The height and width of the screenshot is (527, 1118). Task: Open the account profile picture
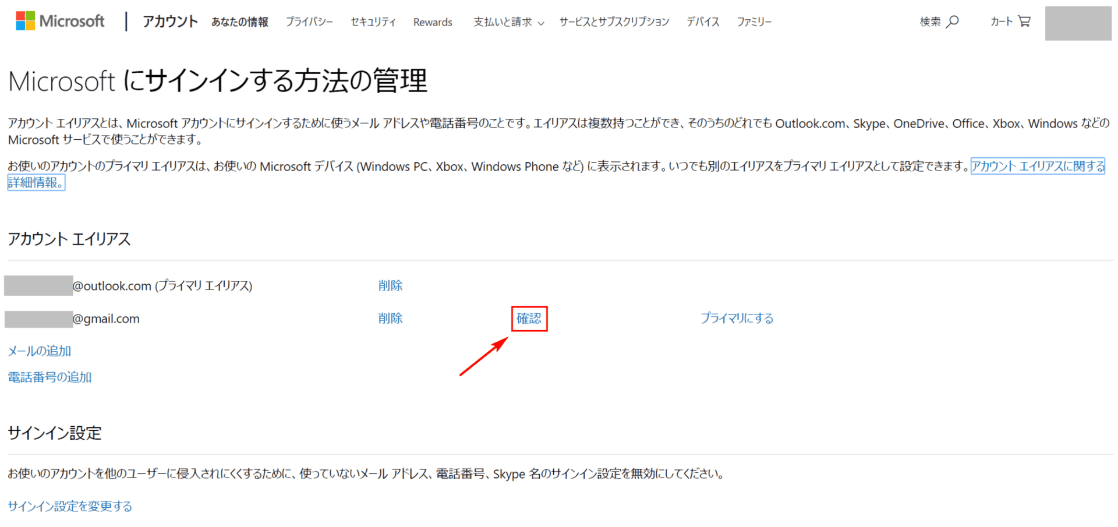coord(1078,23)
